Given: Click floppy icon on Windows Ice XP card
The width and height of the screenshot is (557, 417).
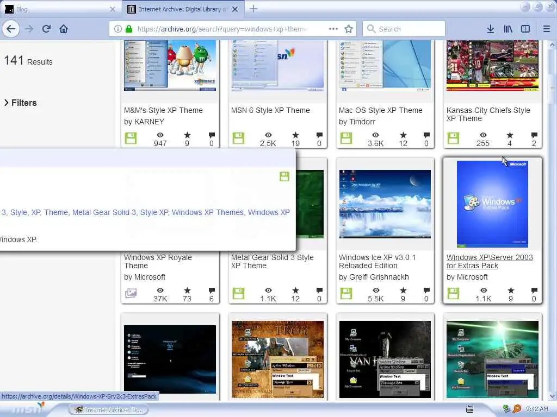Looking at the screenshot, I should pyautogui.click(x=346, y=293).
